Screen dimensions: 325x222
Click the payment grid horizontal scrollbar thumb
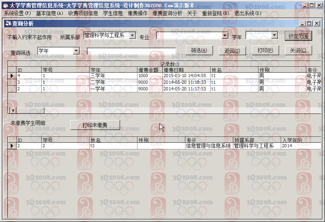point(30,110)
